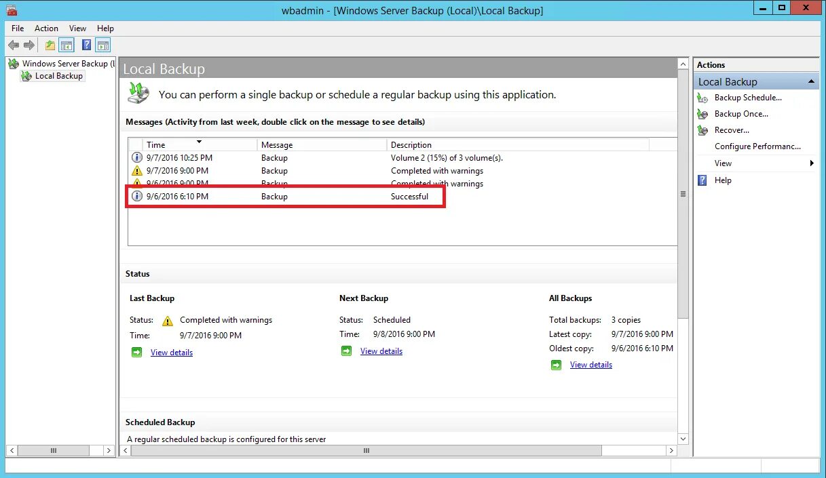Open the Help menu

(105, 28)
